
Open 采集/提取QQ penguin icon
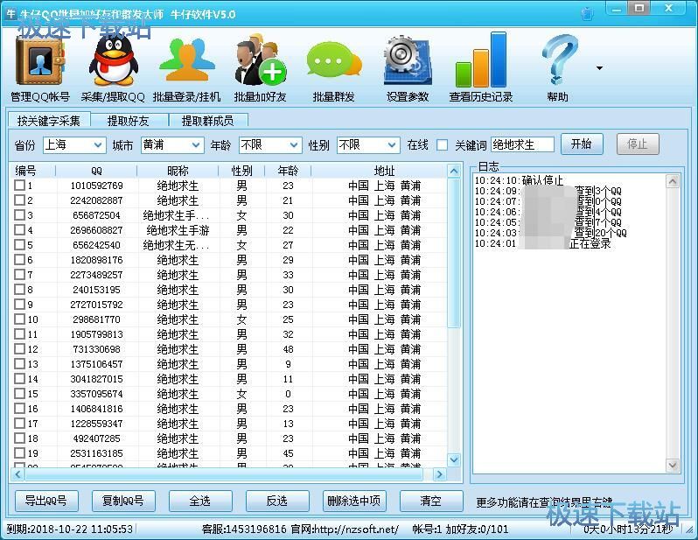(x=113, y=61)
